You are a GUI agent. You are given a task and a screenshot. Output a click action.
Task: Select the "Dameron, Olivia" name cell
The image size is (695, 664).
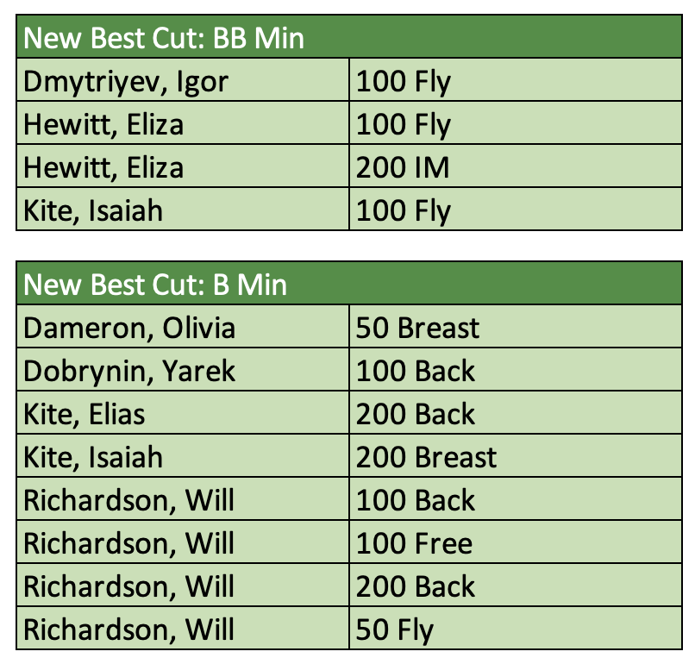coord(129,328)
